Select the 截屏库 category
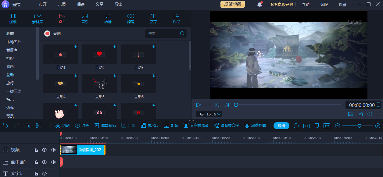 pos(12,50)
